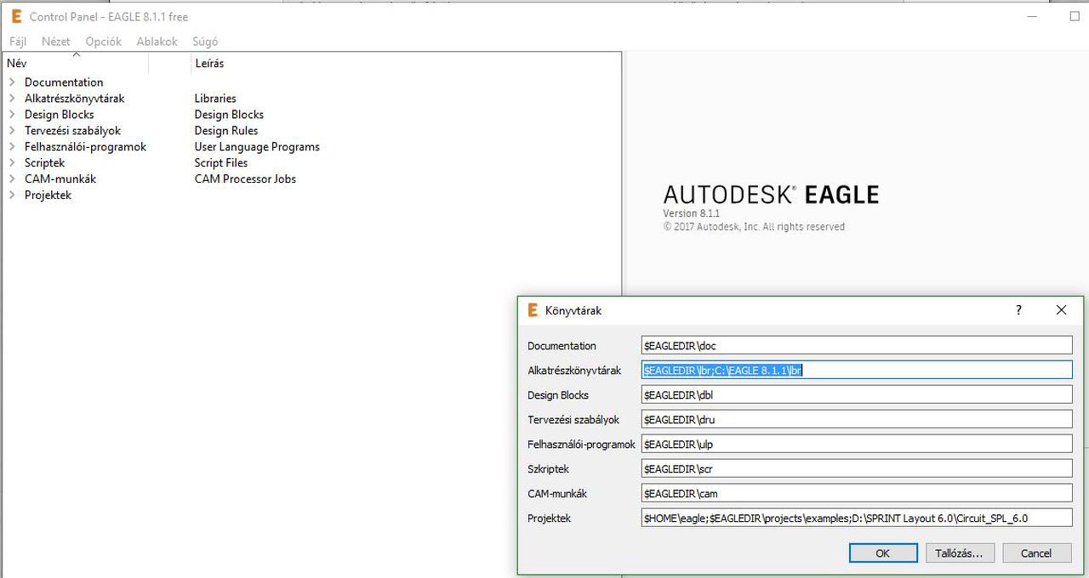Click the Szkriptek path field
The image size is (1089, 578).
(x=857, y=468)
